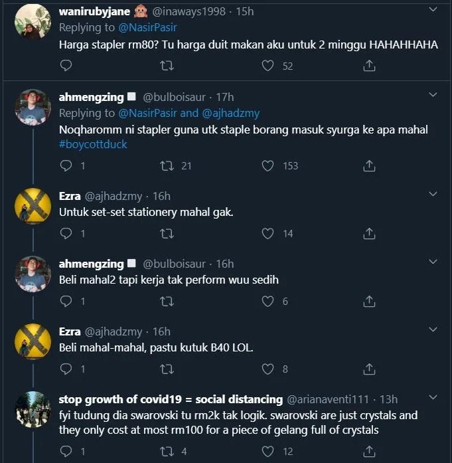Open Ezra's avatar on the B40 tweet
Image resolution: width=452 pixels, height=463 pixels.
pos(33,341)
